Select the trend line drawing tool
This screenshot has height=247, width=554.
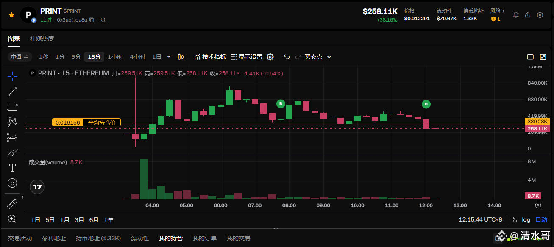12,91
